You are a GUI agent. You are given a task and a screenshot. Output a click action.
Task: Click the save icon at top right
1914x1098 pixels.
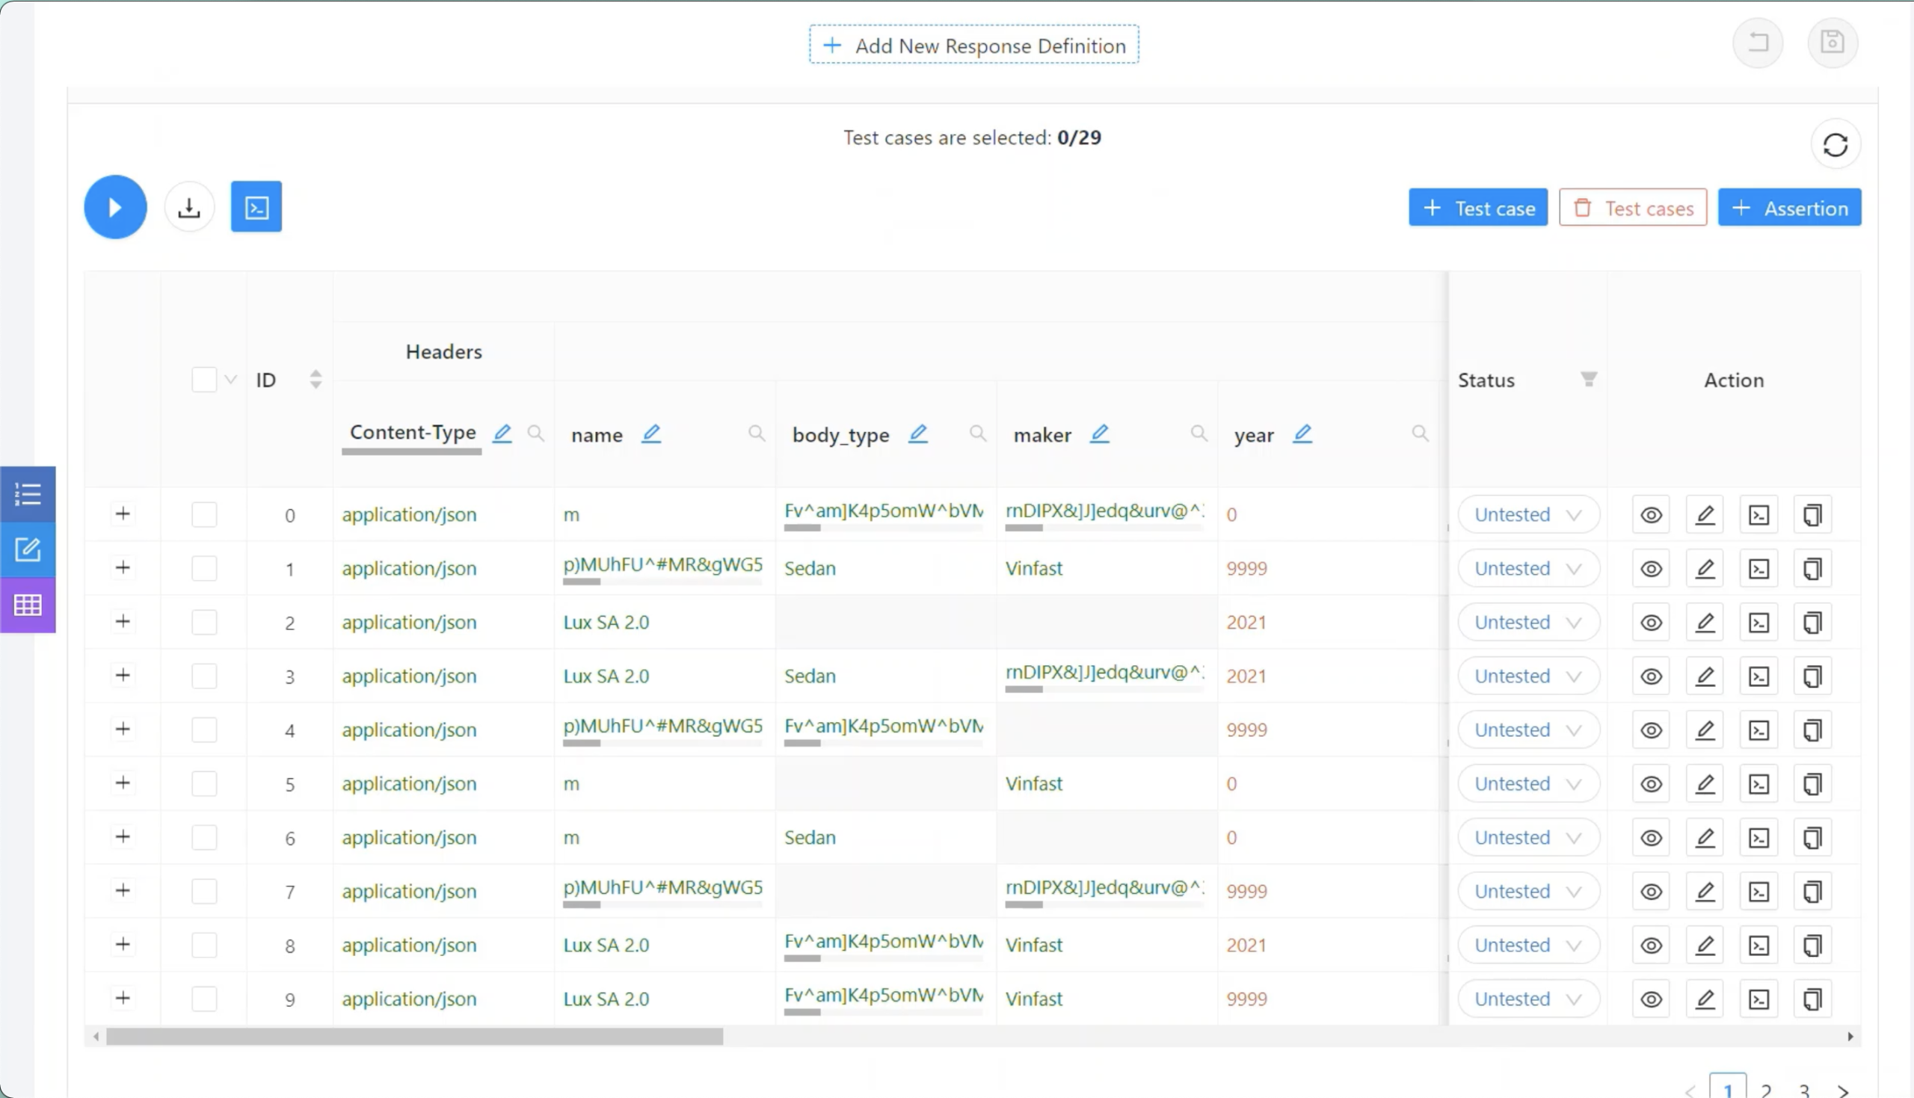(1832, 42)
